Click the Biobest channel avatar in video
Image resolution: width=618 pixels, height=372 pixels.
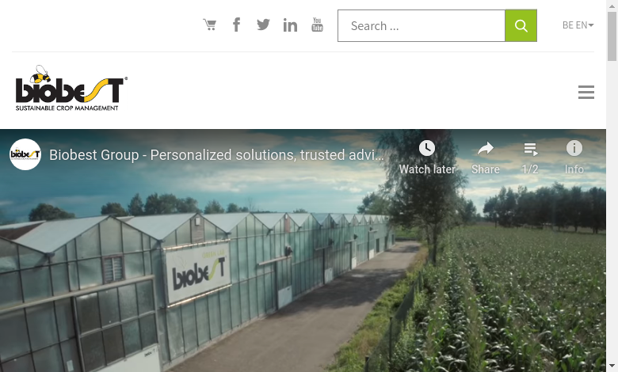(25, 154)
